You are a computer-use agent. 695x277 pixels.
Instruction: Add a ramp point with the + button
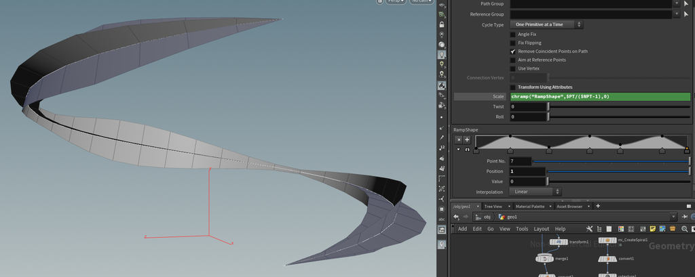click(467, 140)
